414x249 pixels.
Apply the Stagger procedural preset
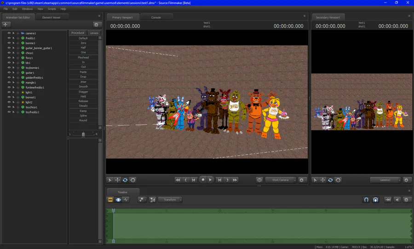(x=83, y=92)
